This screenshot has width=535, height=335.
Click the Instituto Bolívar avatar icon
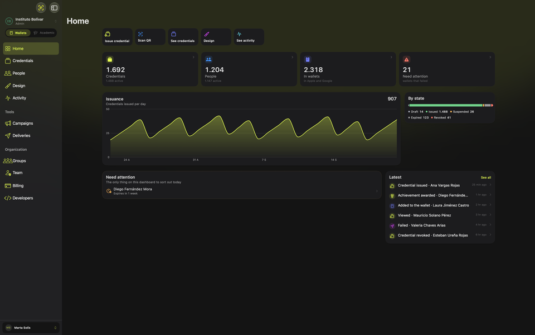pyautogui.click(x=9, y=21)
